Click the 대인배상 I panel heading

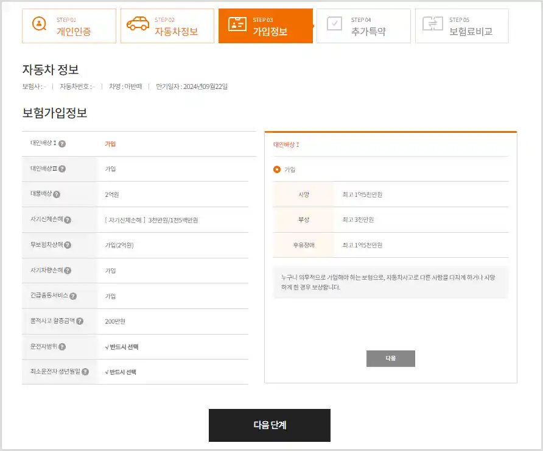(286, 145)
